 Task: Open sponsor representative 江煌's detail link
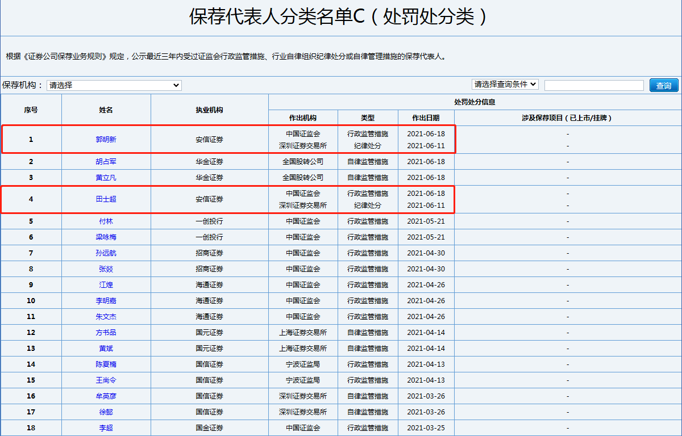(106, 284)
